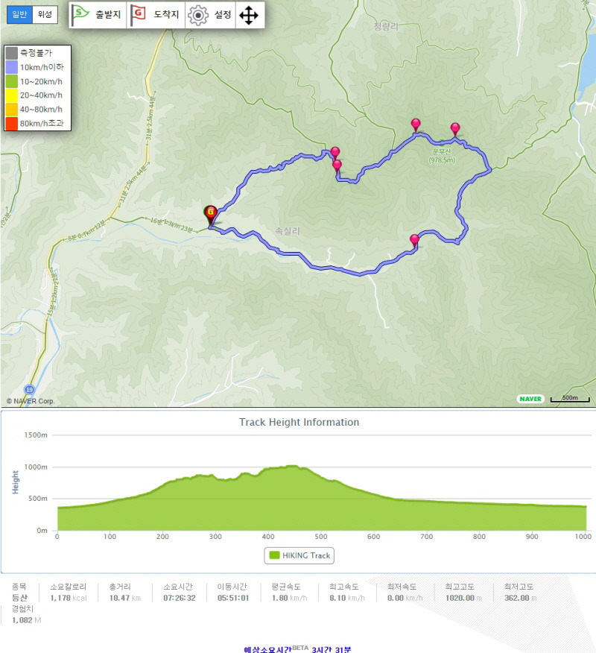
Task: Toggle the HIKING Track legend item
Action: tap(299, 555)
